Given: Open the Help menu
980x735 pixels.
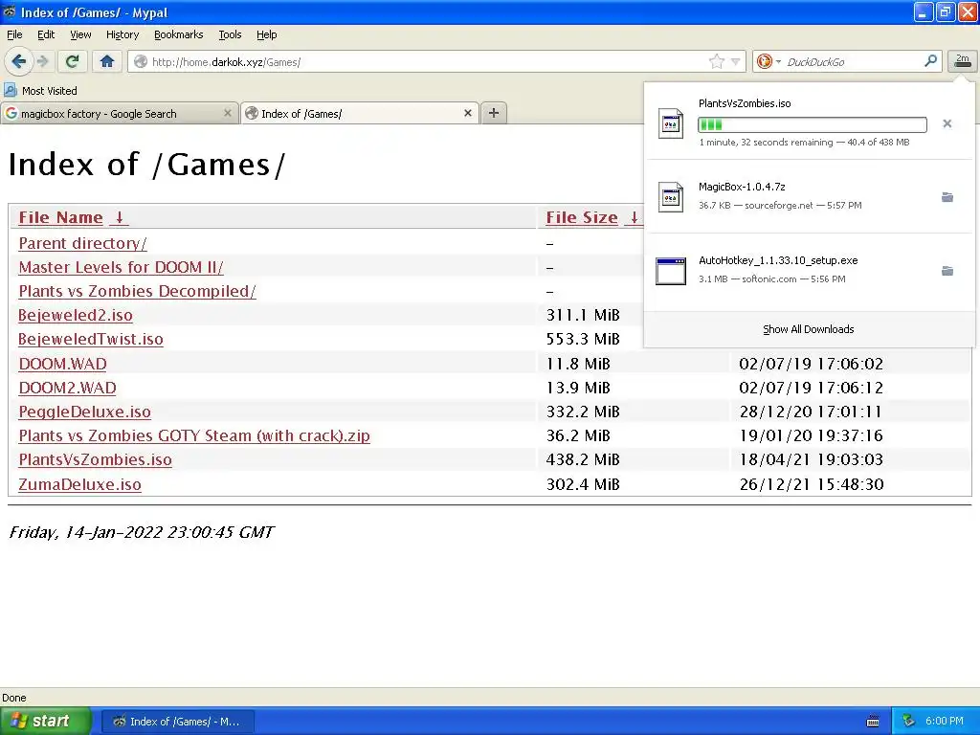Looking at the screenshot, I should (266, 34).
